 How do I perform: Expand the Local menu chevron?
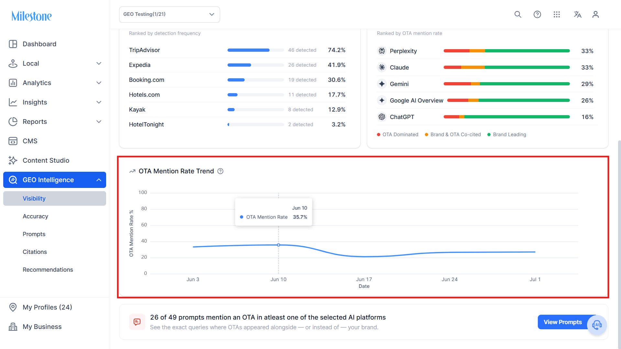[99, 63]
